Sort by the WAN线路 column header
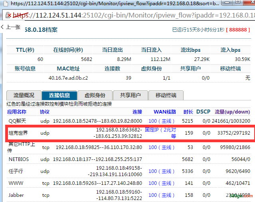255x202 pixels. click(165, 112)
